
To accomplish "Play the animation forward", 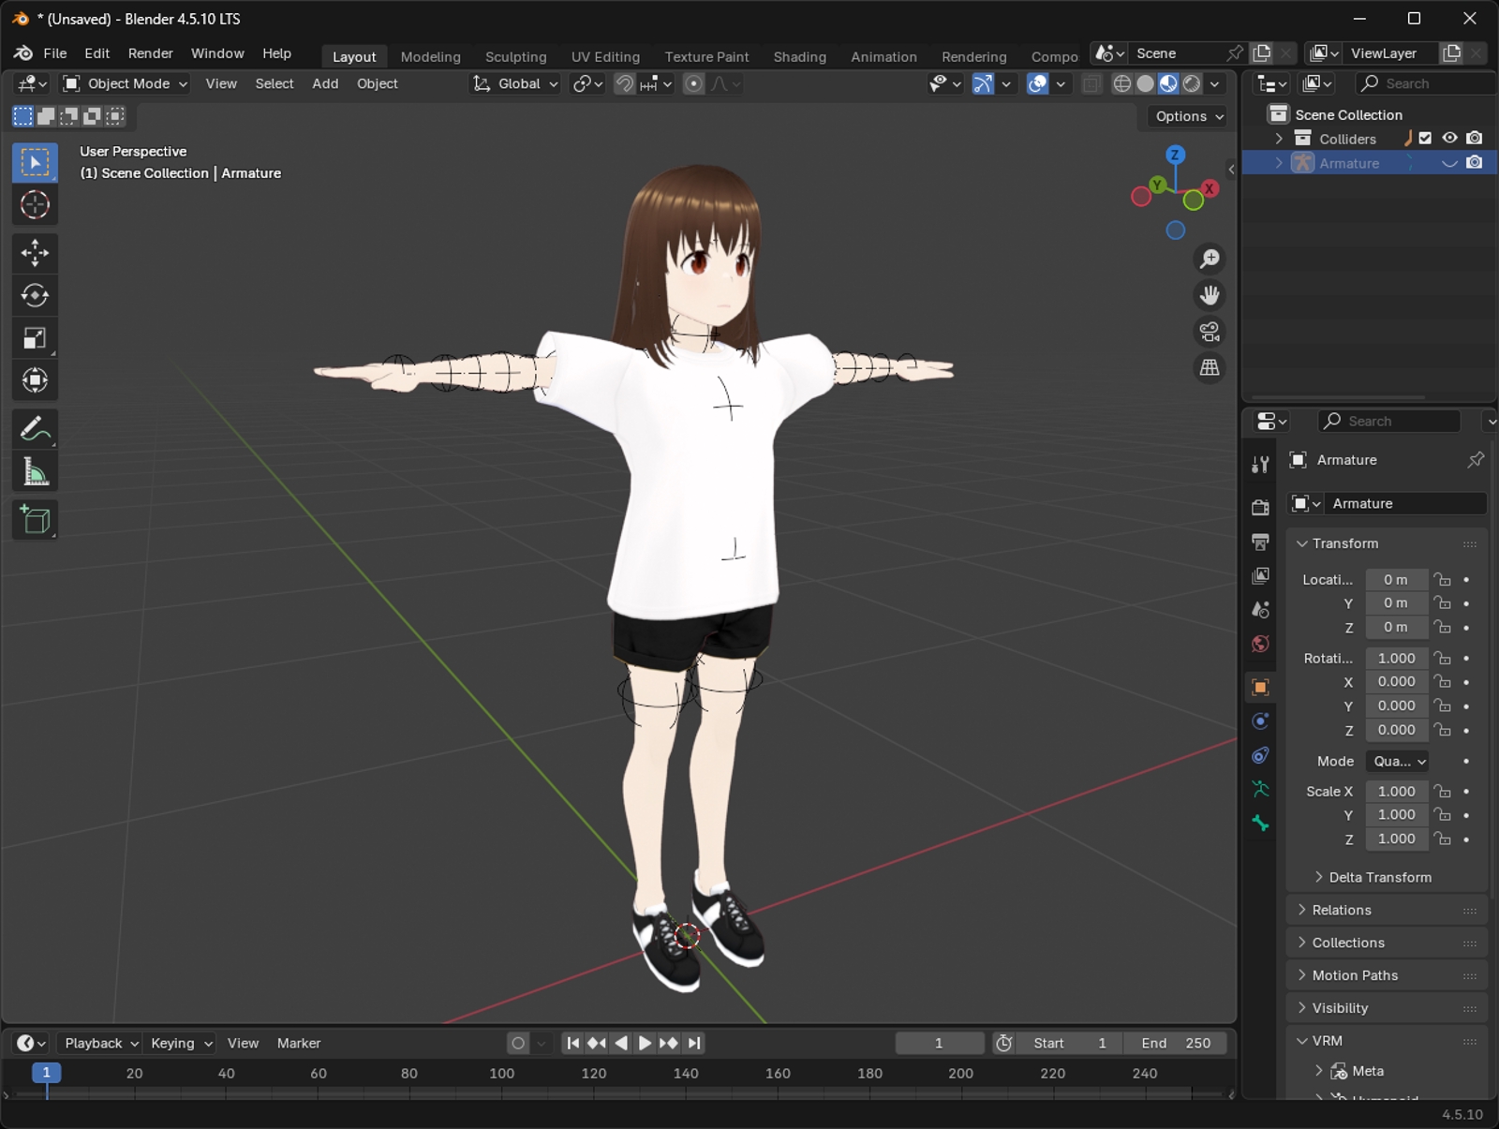I will tap(645, 1043).
